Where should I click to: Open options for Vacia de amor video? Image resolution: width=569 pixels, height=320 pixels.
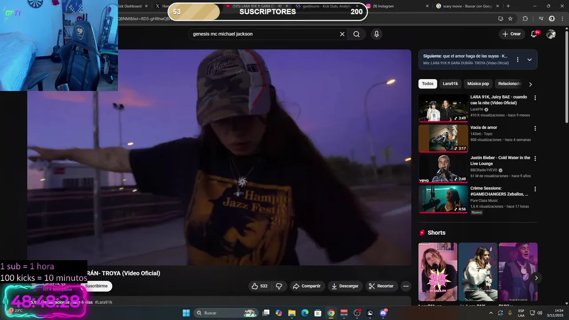click(535, 128)
